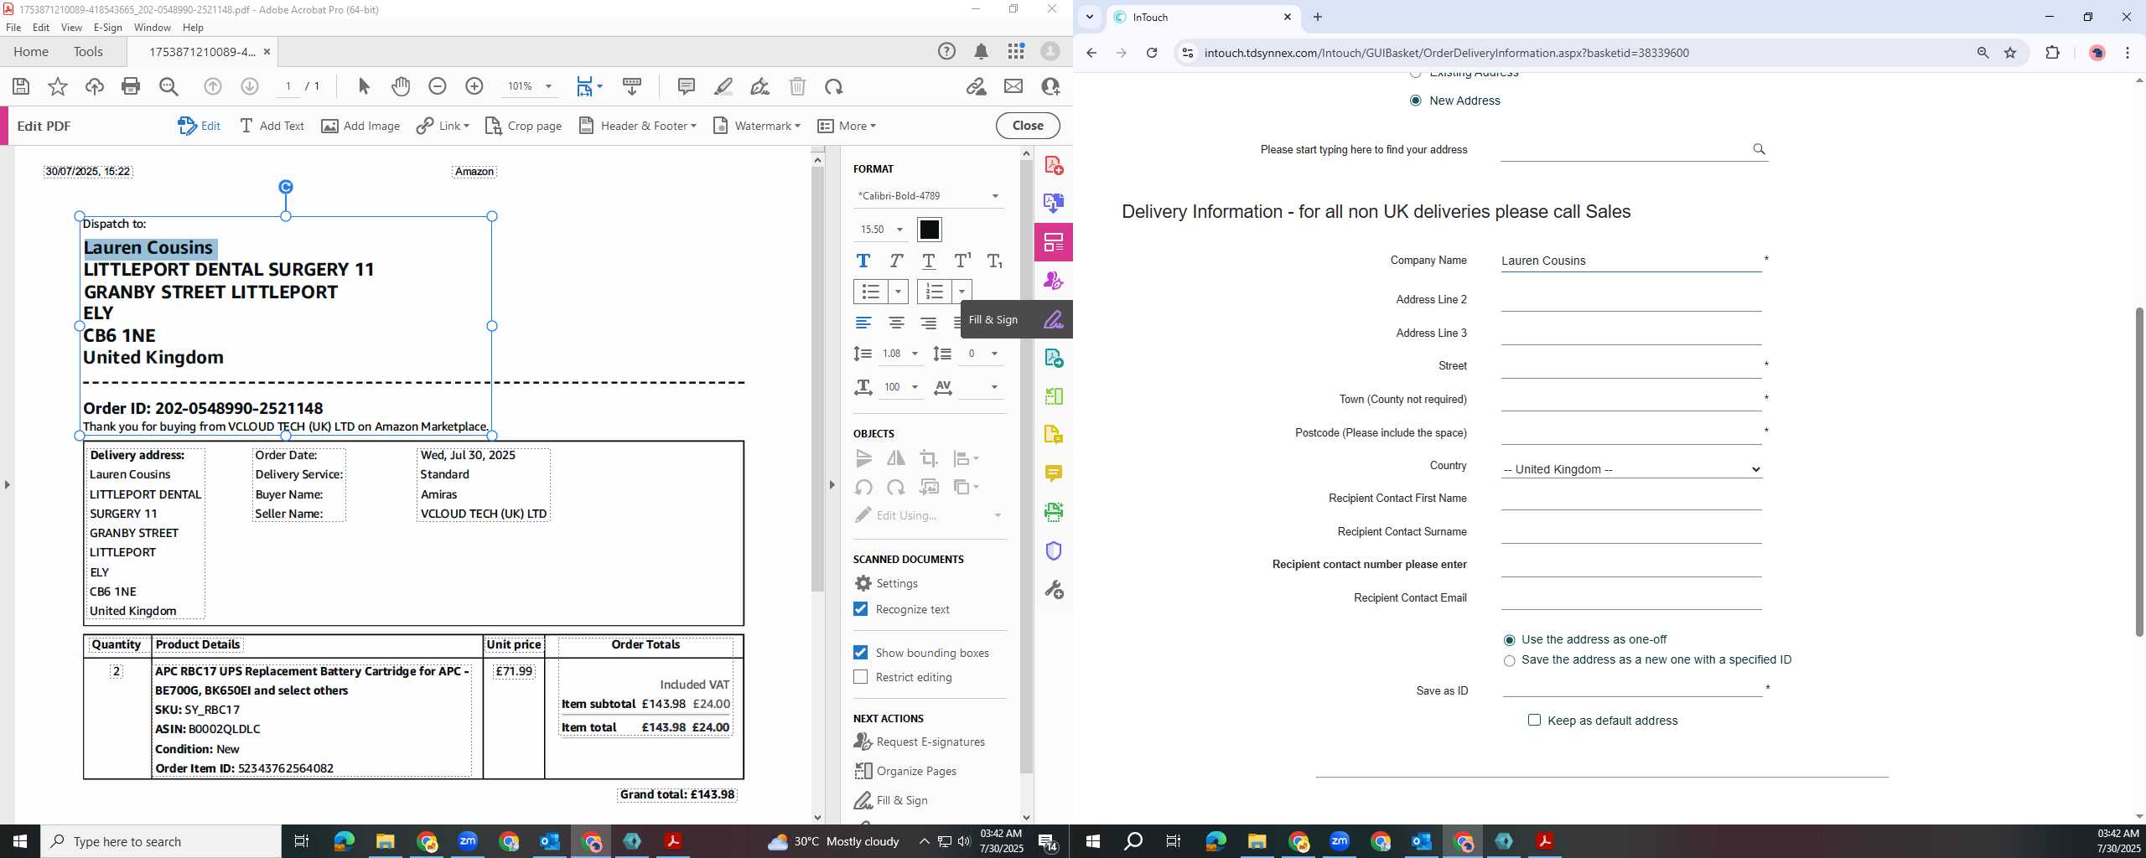This screenshot has height=858, width=2146.
Task: Switch to the Tools tab in Acrobat
Action: pos(88,52)
